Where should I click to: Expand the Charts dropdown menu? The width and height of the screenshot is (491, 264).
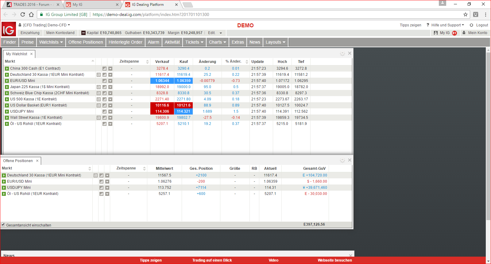[218, 42]
